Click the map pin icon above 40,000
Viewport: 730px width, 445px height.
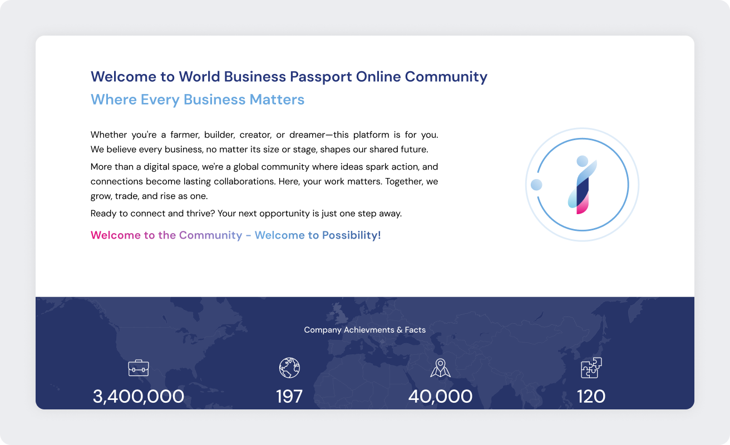pos(441,368)
